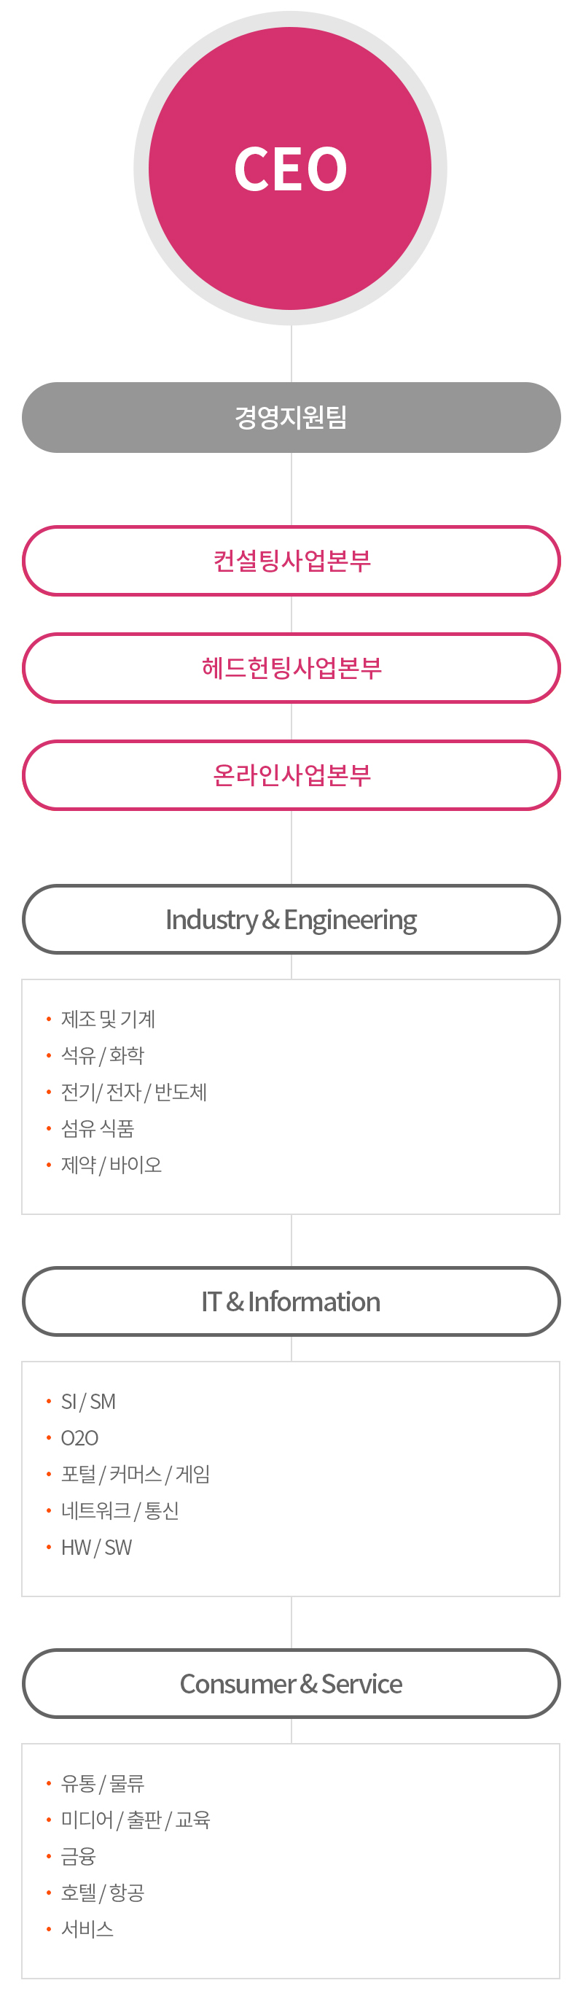Select the 경영지원팀 gray box
Screen dimensions: 583x1999
click(x=291, y=417)
